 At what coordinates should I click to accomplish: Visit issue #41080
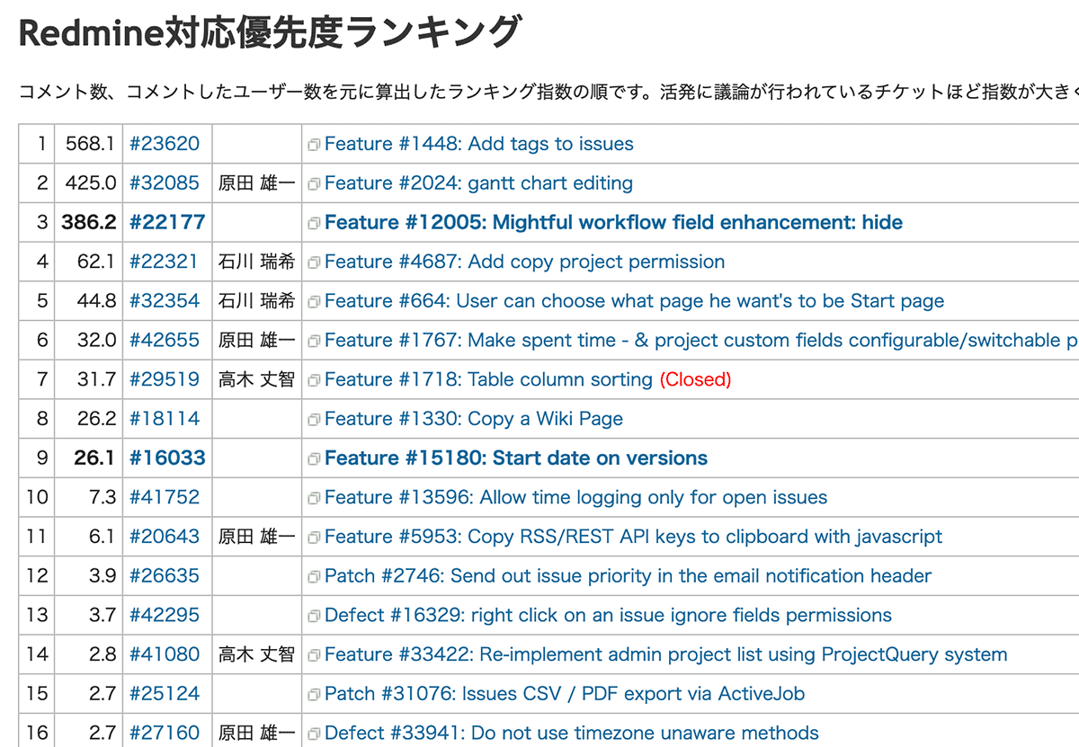click(x=165, y=654)
